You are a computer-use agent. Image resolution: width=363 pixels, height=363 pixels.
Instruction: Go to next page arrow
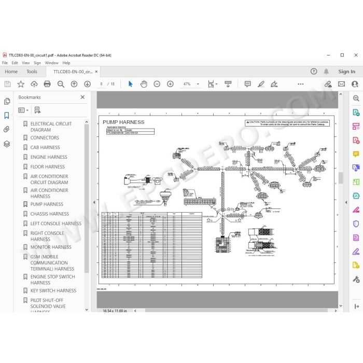click(x=87, y=84)
